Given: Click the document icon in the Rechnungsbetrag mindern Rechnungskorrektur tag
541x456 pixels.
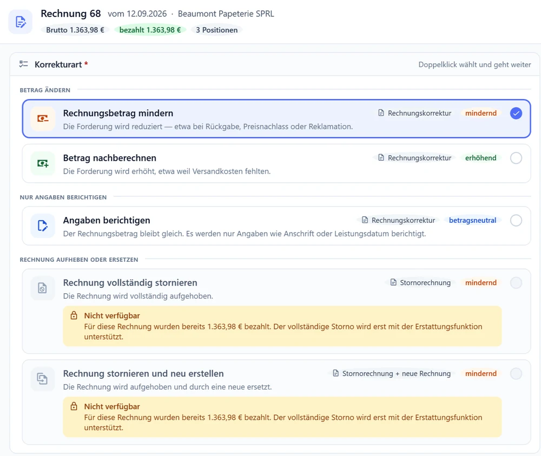Looking at the screenshot, I should 381,113.
